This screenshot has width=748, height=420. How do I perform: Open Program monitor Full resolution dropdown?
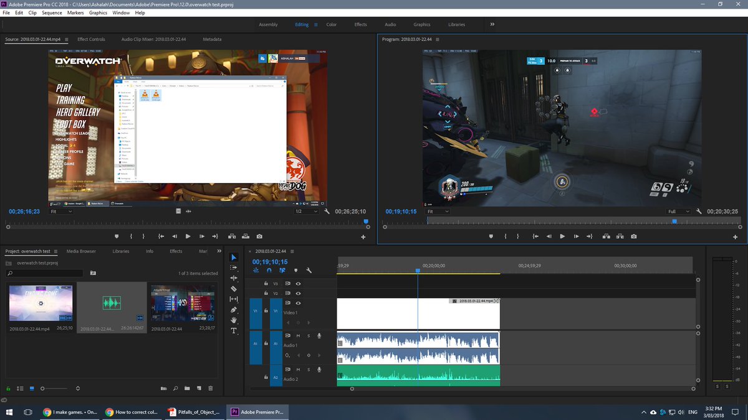[678, 212]
